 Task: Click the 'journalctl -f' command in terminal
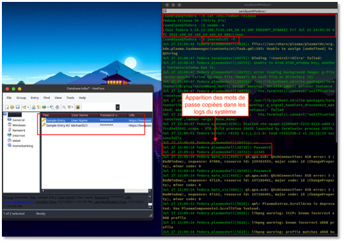point(221,40)
